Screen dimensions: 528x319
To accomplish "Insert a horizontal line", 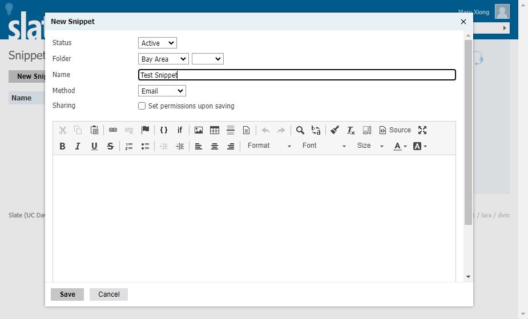I will (x=231, y=130).
